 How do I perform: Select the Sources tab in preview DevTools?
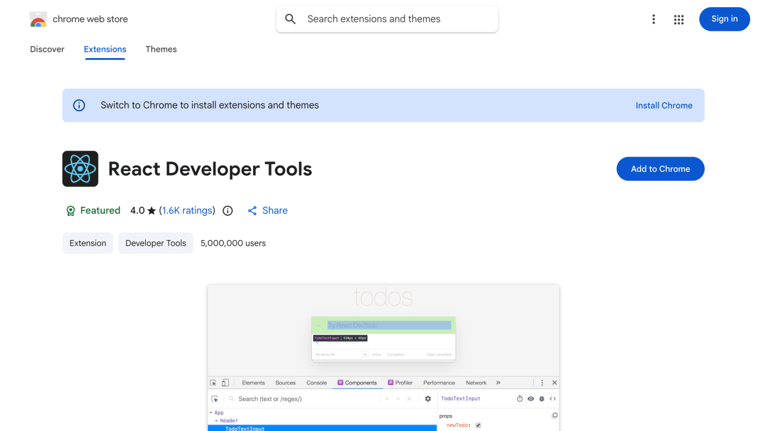[x=285, y=383]
